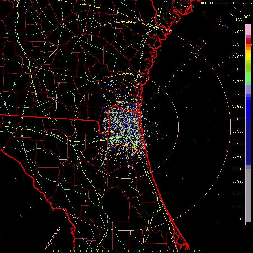This screenshot has height=253, width=253.
Task: Select the 0.840 scale value
Action: coord(238,69)
